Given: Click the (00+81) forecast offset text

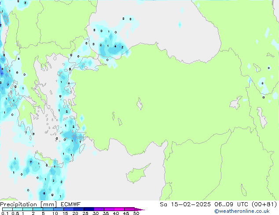Looking at the screenshot, I should pyautogui.click(x=264, y=204).
